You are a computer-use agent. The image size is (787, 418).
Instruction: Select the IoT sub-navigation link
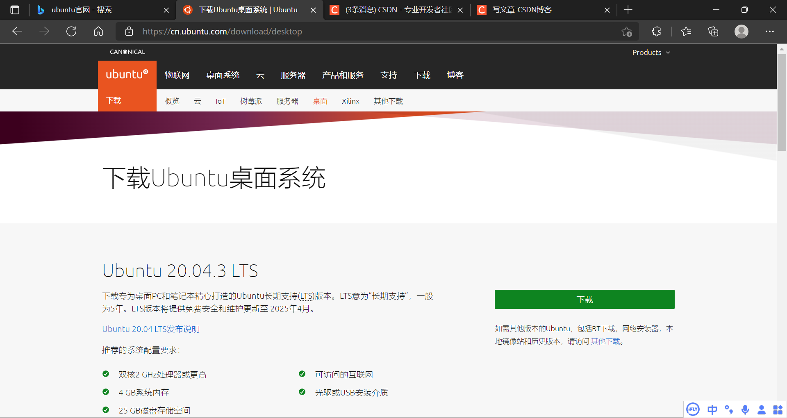221,101
